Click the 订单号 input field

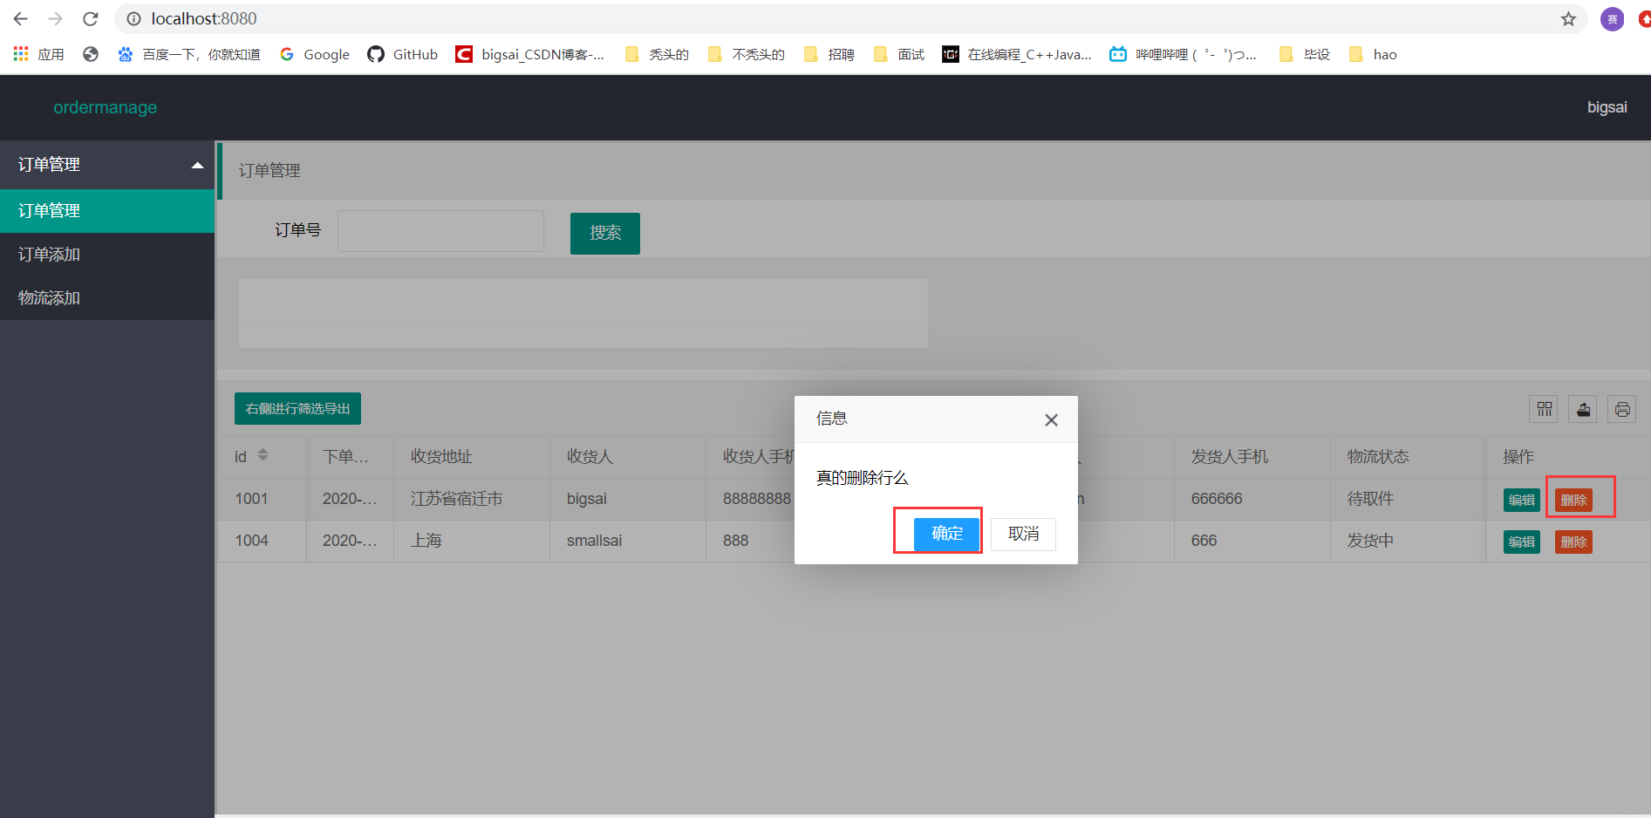440,230
